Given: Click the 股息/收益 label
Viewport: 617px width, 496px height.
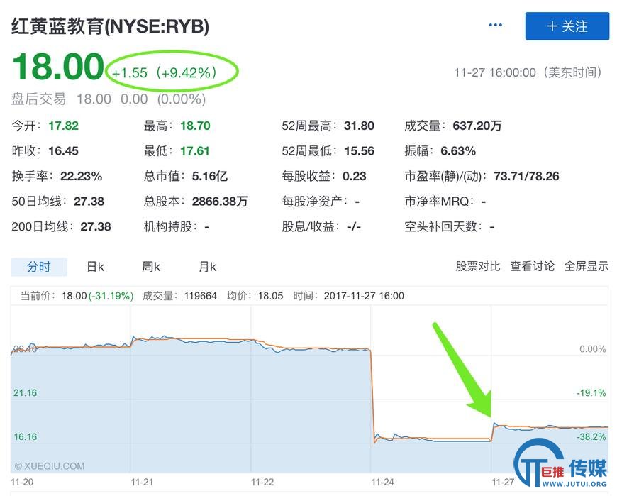Looking at the screenshot, I should 311,227.
